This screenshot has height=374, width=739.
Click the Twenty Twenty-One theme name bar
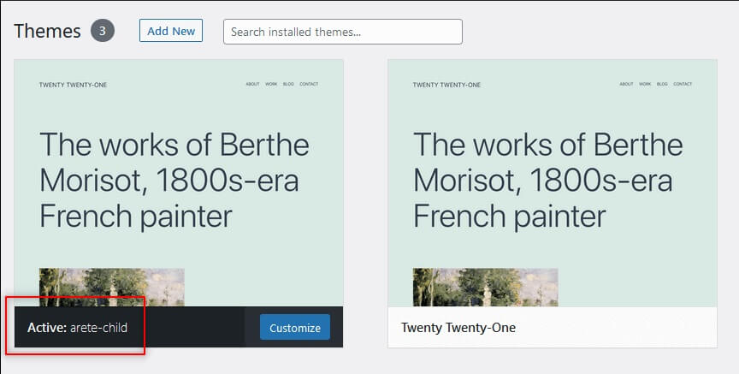pos(553,327)
